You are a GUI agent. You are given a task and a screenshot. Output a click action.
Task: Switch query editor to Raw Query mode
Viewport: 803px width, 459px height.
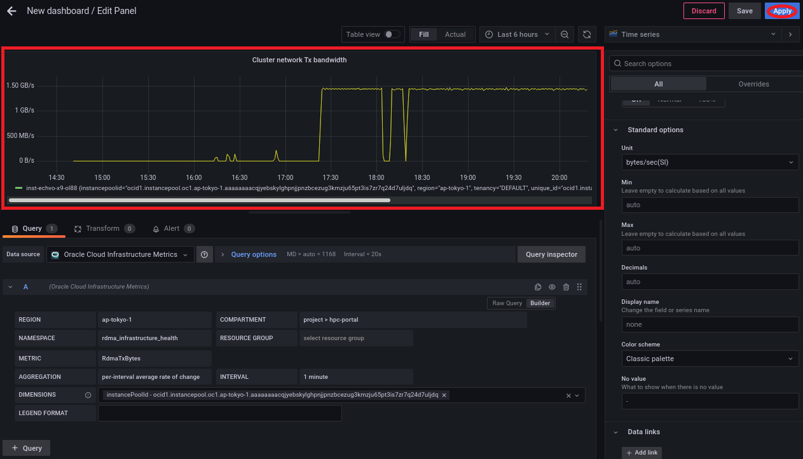click(507, 303)
